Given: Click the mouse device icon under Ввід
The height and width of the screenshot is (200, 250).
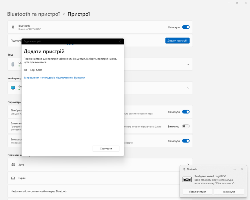Looking at the screenshot, I should pos(13,64).
